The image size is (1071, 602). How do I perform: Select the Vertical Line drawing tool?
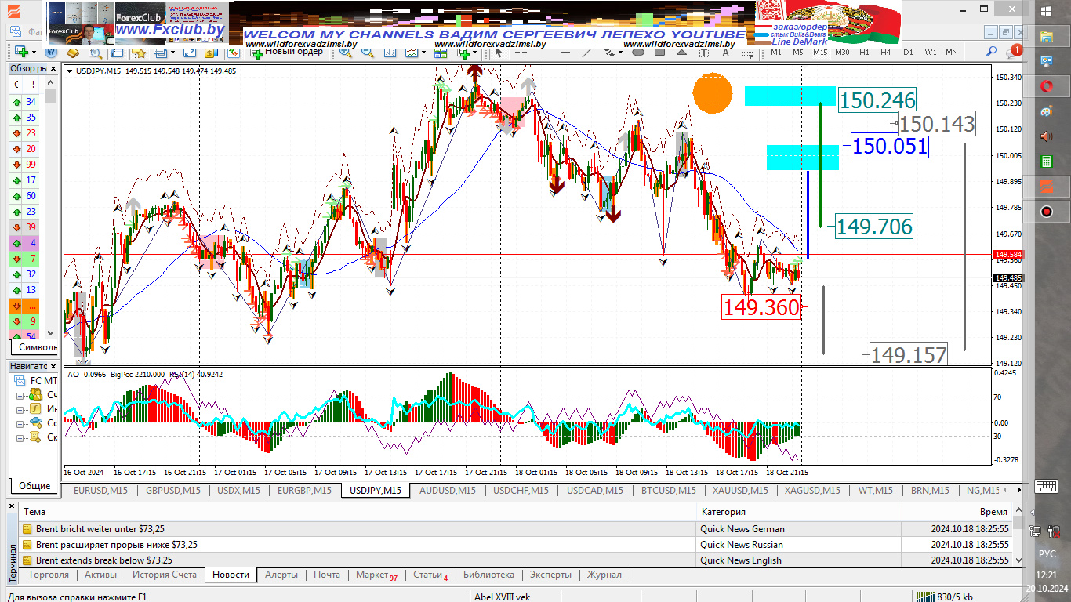543,53
